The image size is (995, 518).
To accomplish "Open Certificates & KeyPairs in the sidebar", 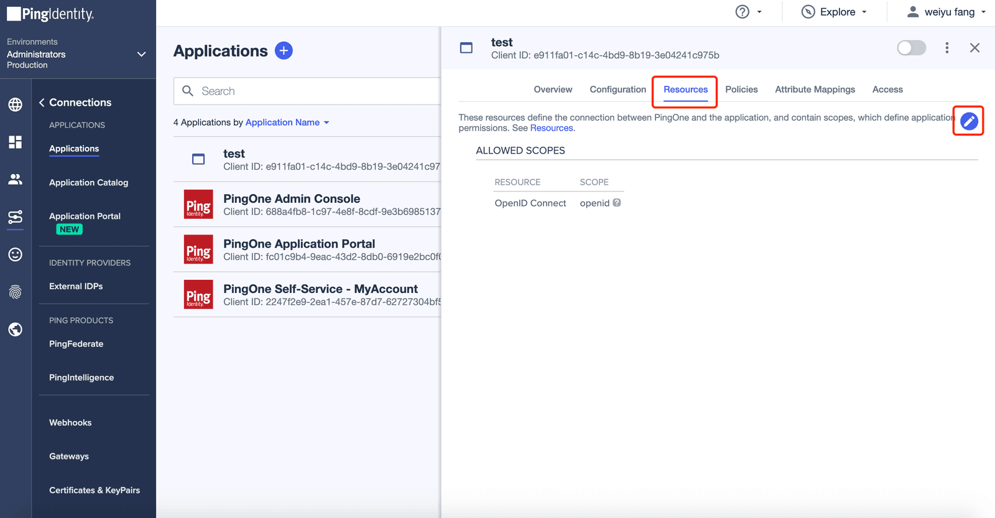I will pos(95,490).
